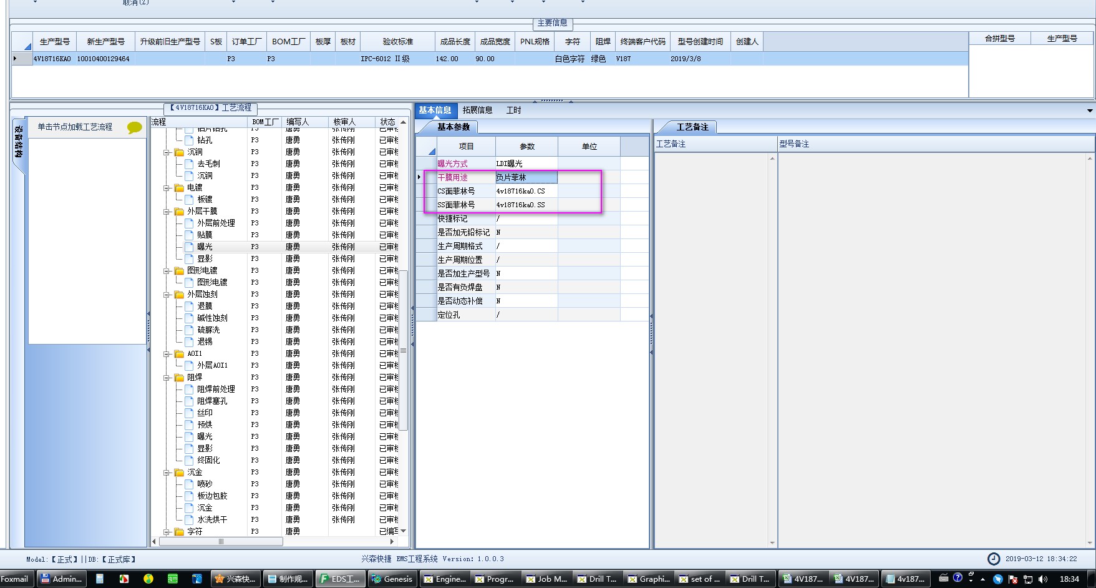The image size is (1096, 588).
Task: Collapse the 外层蚀刻 folder node
Action: pos(167,295)
